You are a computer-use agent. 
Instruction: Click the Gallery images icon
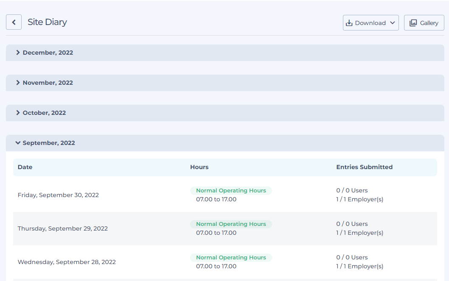coord(413,23)
